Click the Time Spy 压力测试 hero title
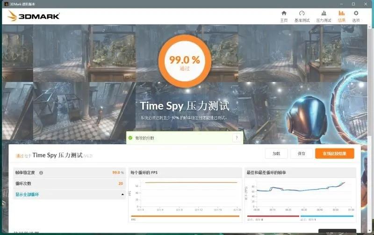This screenshot has width=374, height=235. click(185, 106)
